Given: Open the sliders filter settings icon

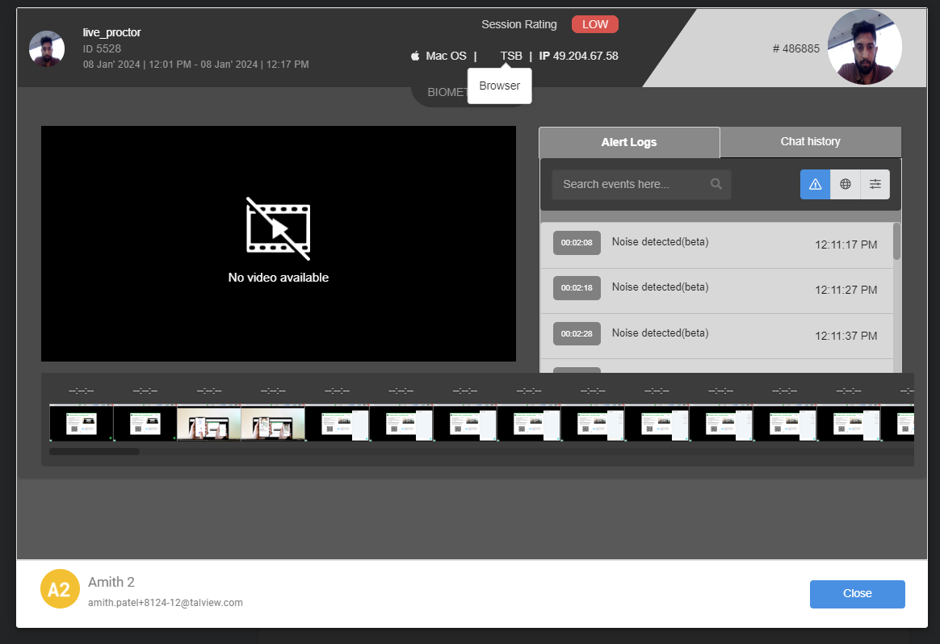Looking at the screenshot, I should point(875,184).
